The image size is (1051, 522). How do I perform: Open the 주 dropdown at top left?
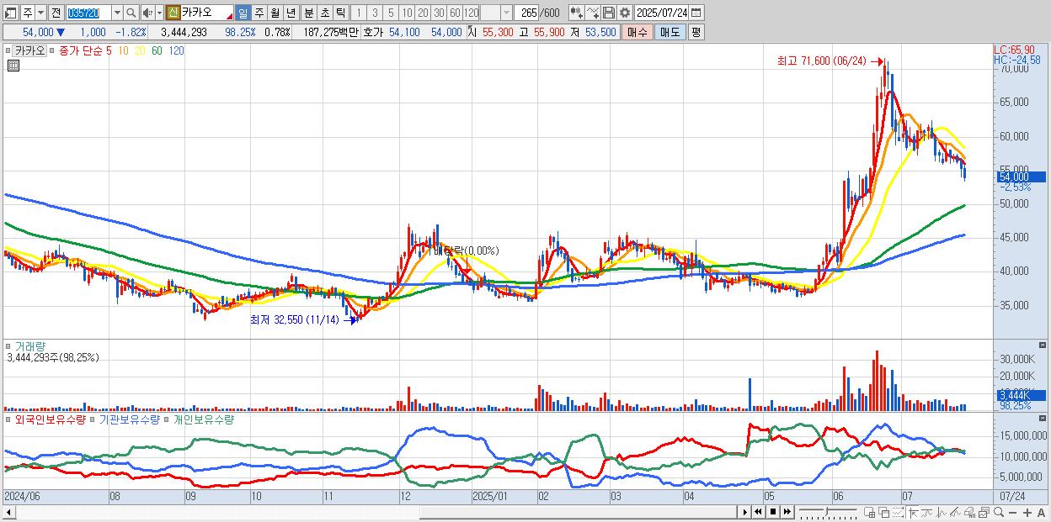pyautogui.click(x=40, y=13)
